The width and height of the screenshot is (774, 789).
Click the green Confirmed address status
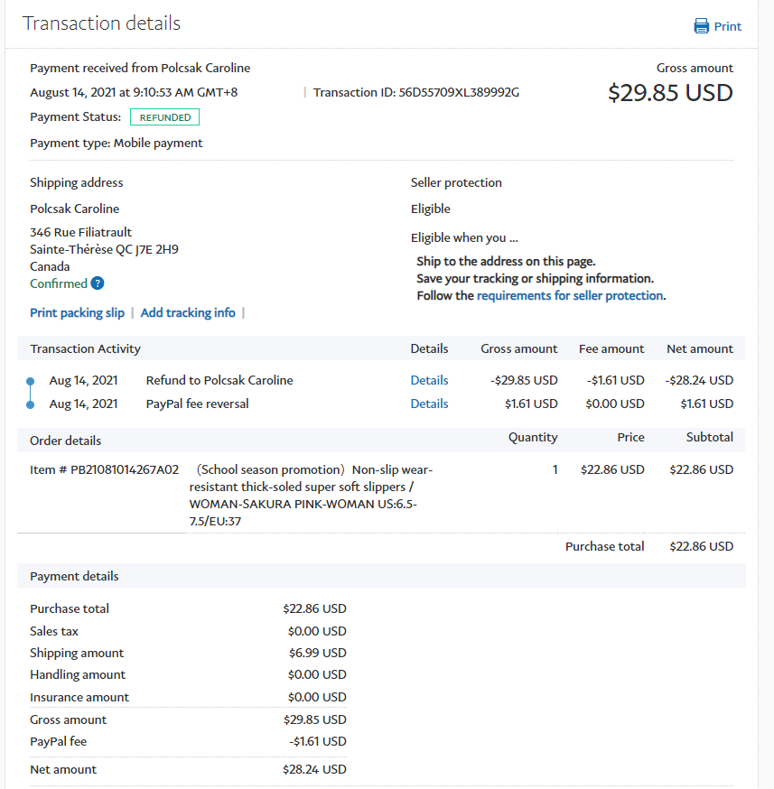[59, 283]
